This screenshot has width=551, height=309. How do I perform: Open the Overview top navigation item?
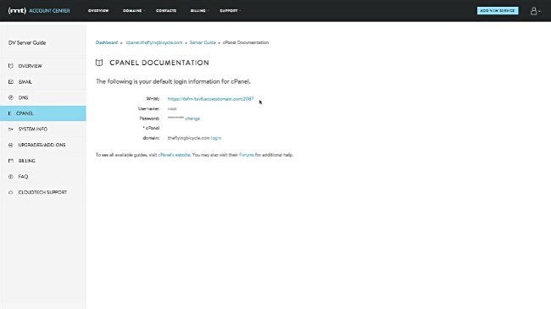tap(98, 10)
